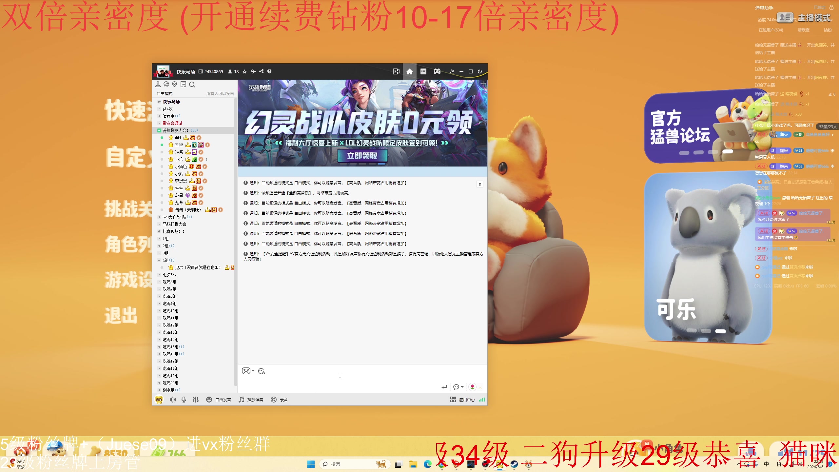839x472 pixels.
Task: Click the YY raccoon mascot icon at bottom left
Action: tap(159, 400)
